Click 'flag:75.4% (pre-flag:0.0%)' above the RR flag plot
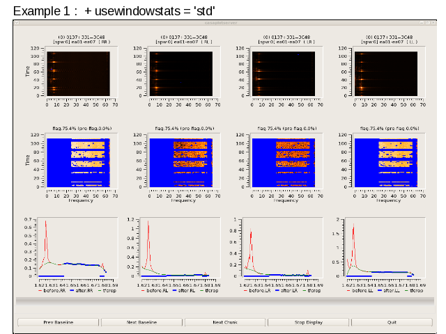Screen dimensions: 446x334 [x=82, y=128]
